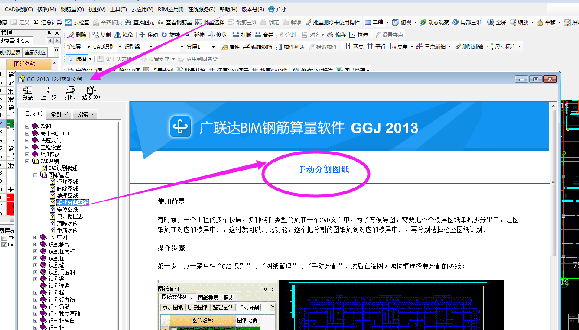Toggle the unchecked 已 layer checkbox in 图层 panel
579x330 pixels.
[4, 239]
